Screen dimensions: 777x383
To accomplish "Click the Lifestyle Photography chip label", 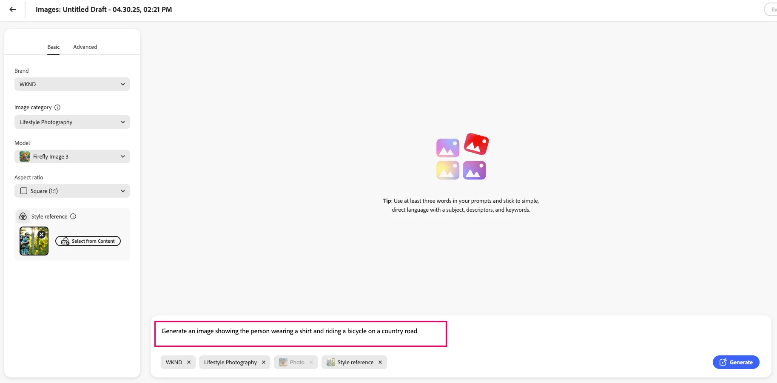I will pyautogui.click(x=231, y=362).
